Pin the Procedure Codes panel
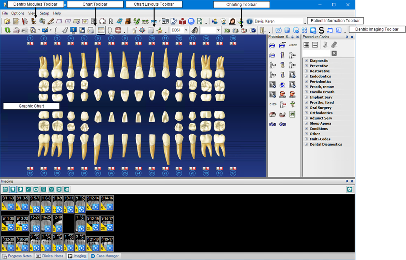406x260 pixels. pos(346,37)
